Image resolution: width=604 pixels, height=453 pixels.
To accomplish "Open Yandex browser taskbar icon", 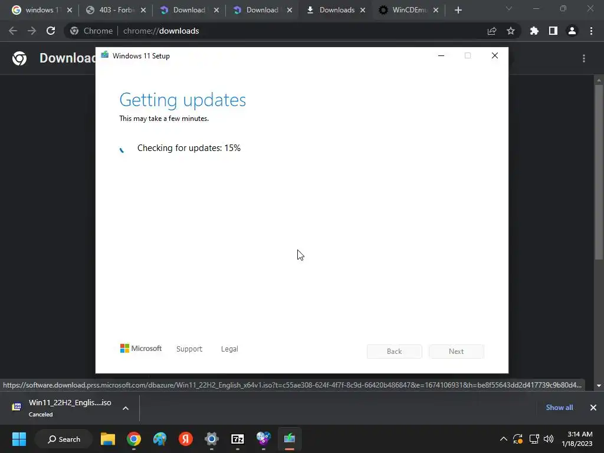I will pos(186,439).
